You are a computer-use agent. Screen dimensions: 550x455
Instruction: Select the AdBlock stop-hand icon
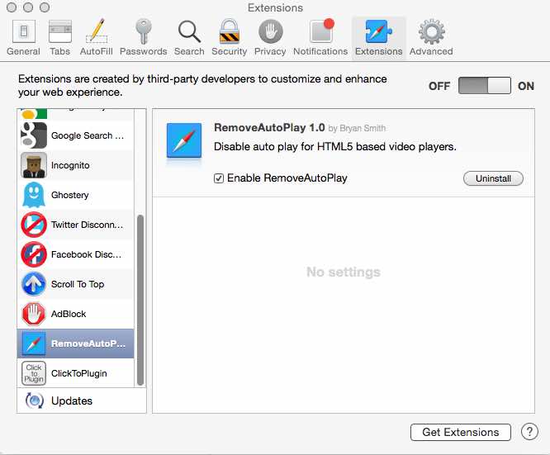[x=34, y=314]
